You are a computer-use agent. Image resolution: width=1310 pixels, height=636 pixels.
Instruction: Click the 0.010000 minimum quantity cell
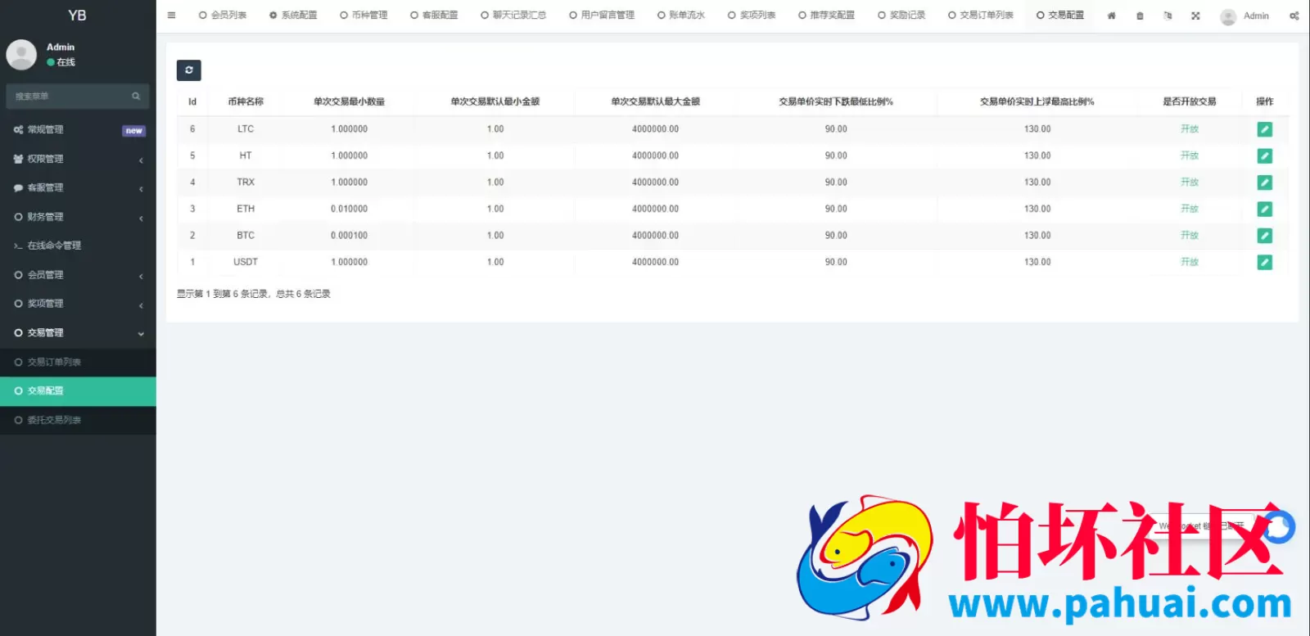point(350,209)
